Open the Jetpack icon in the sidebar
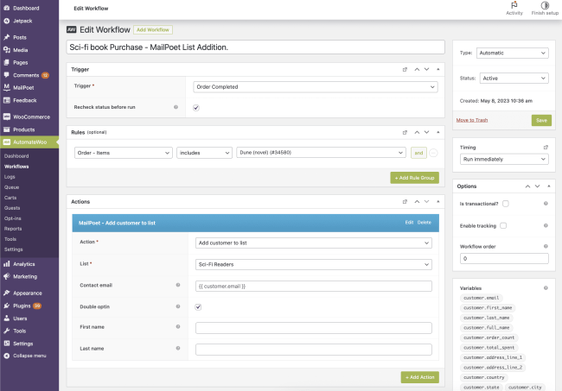The image size is (562, 391). point(7,21)
